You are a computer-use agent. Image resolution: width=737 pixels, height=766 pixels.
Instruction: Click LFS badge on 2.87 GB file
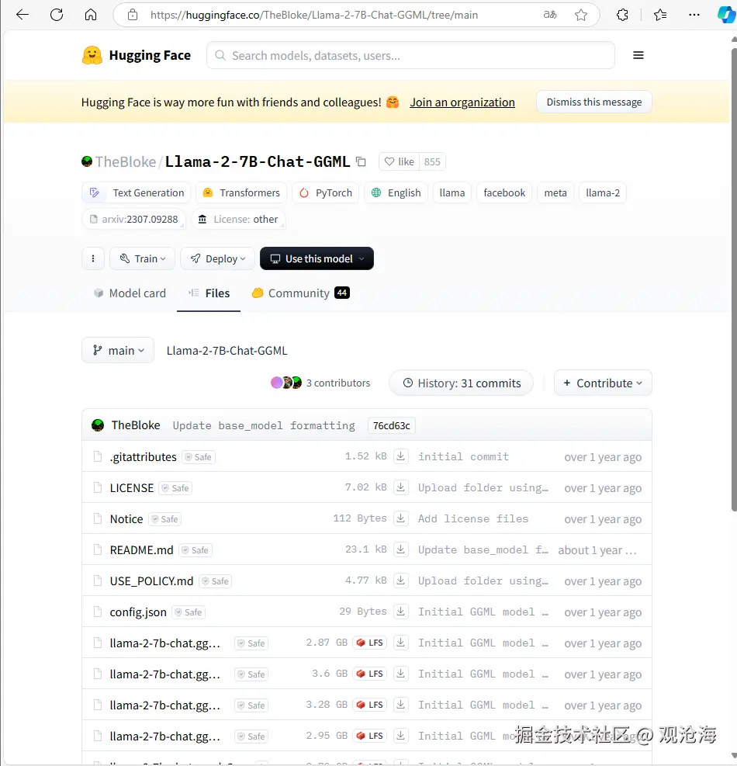coord(370,643)
